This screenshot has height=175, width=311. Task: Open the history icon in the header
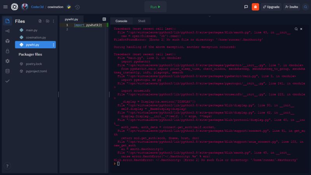click(x=77, y=7)
